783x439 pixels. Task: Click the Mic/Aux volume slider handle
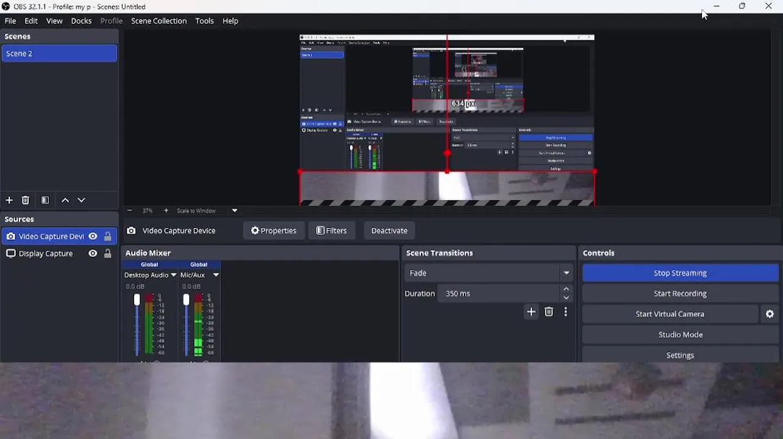(x=186, y=299)
